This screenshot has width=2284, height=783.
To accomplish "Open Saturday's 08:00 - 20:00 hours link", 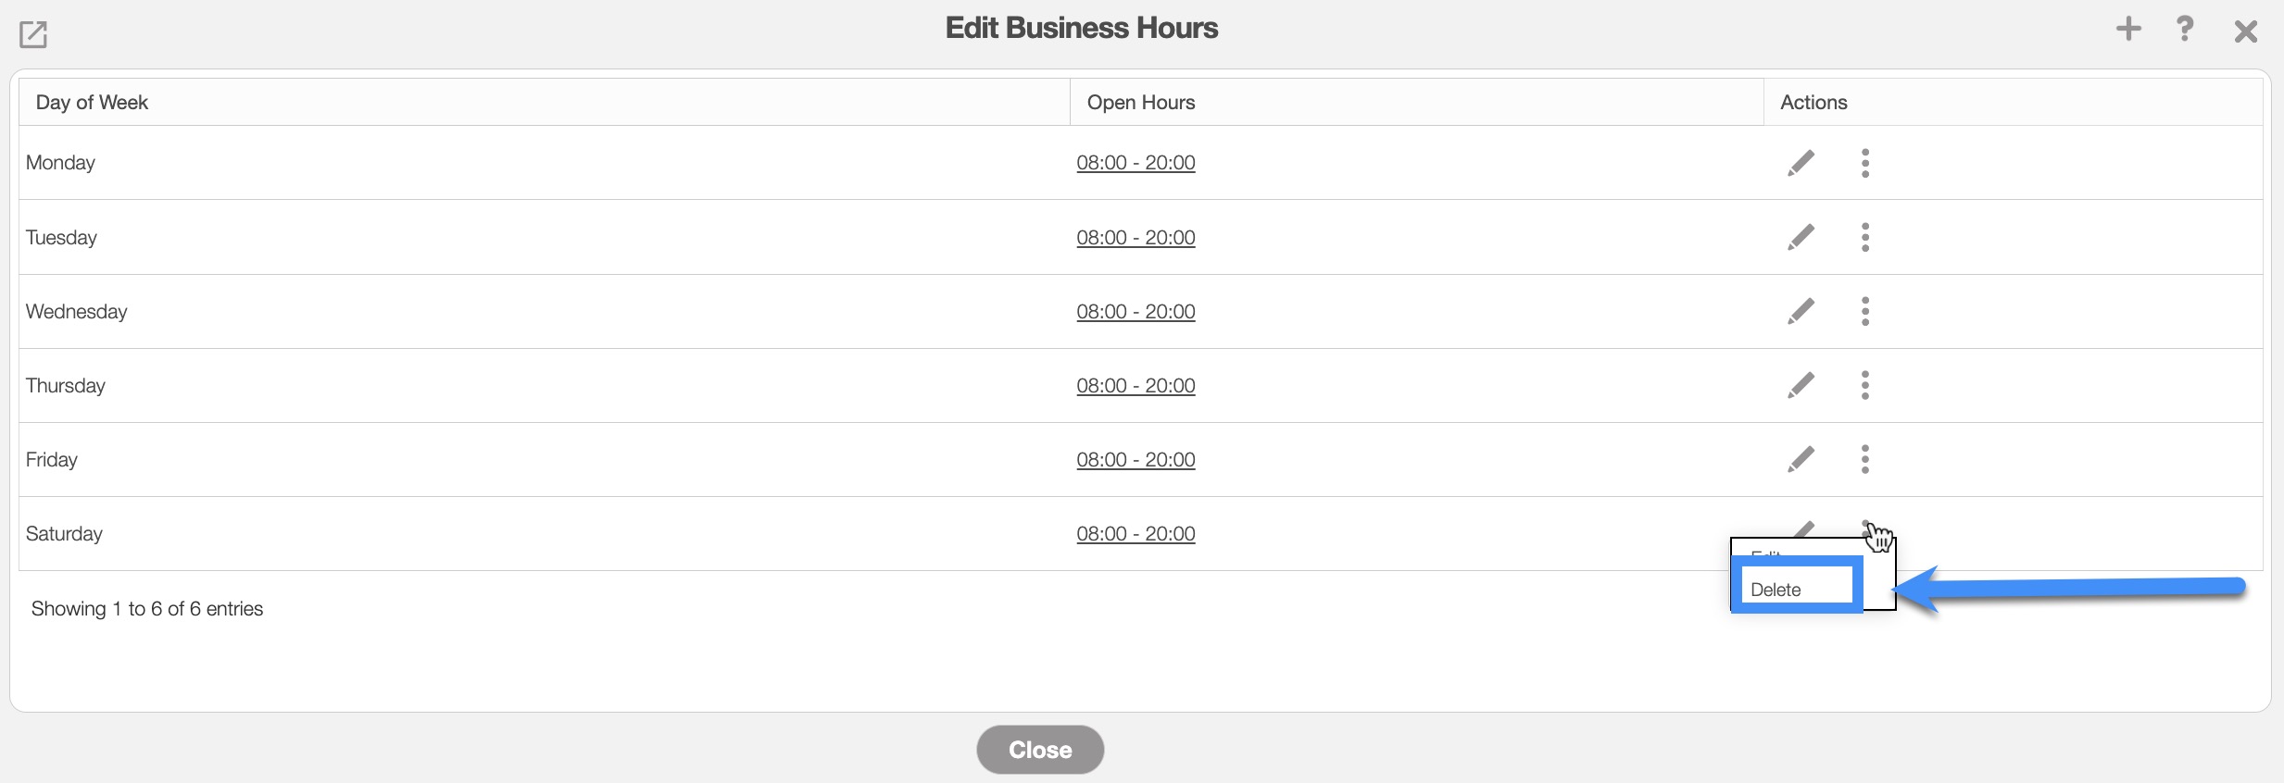I will 1136,534.
